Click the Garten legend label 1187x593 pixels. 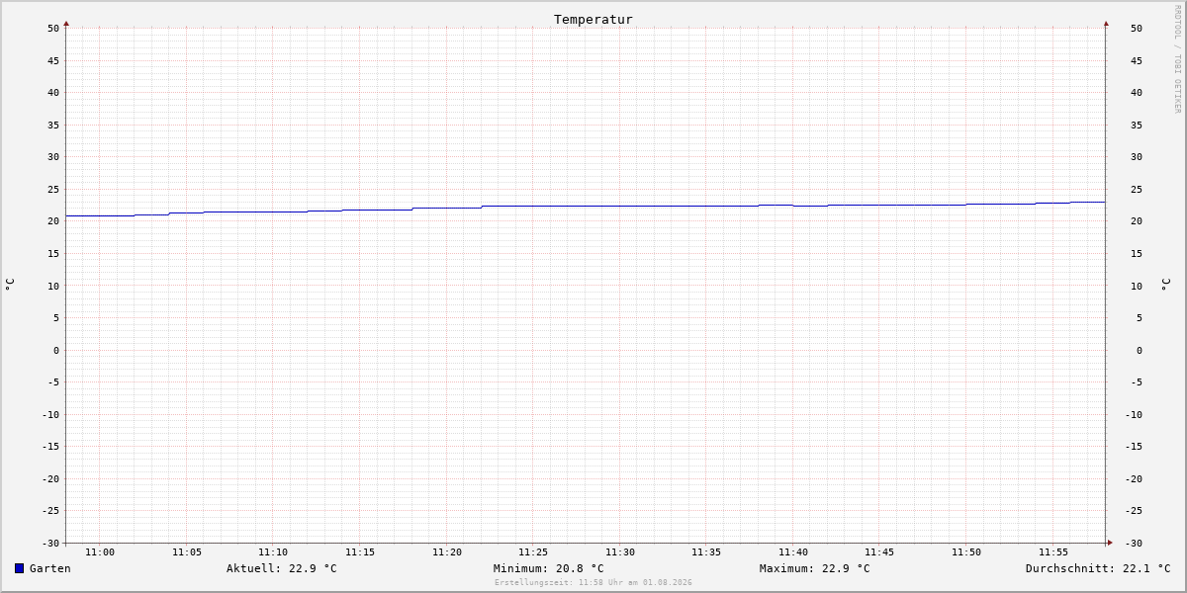(x=50, y=568)
